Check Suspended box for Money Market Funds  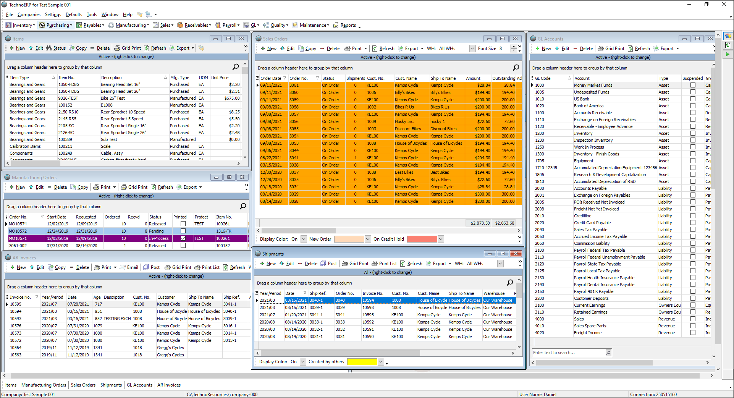(x=693, y=85)
